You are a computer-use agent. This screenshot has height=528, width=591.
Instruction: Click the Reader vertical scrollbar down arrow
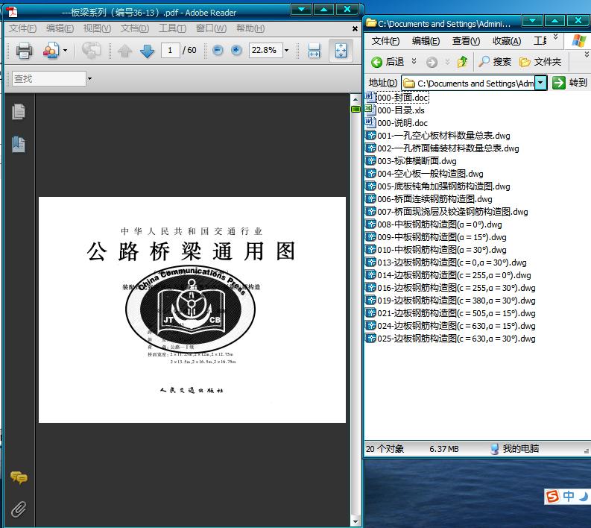point(355,521)
